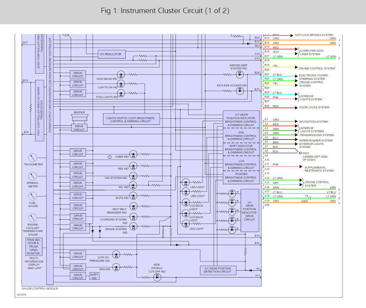366x308 pixels.
Task: Open the Navigation System reference label
Action: tap(313, 122)
